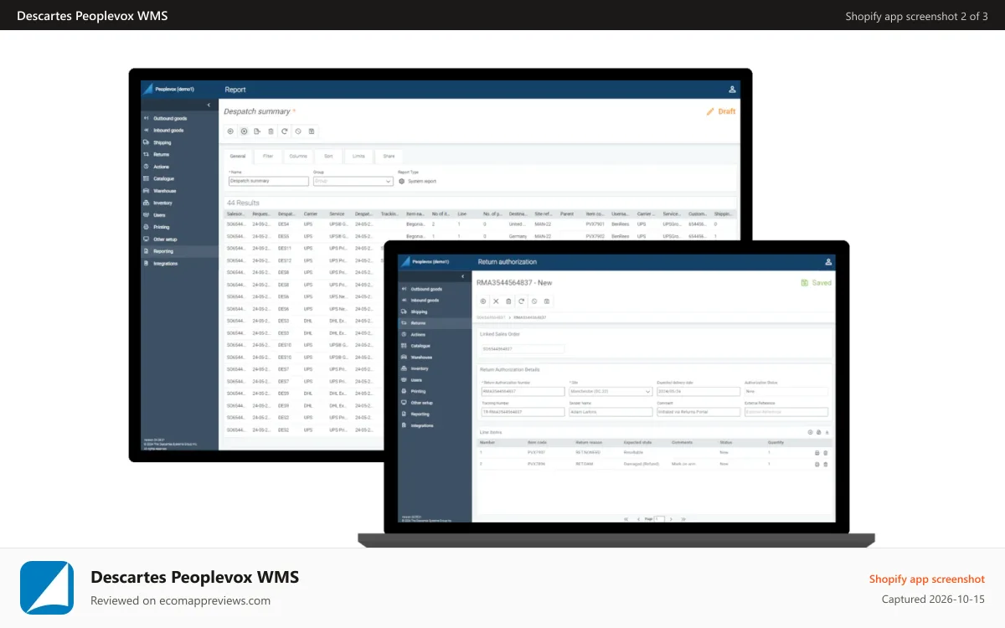Click the Name field containing Despatch summary

coord(268,181)
